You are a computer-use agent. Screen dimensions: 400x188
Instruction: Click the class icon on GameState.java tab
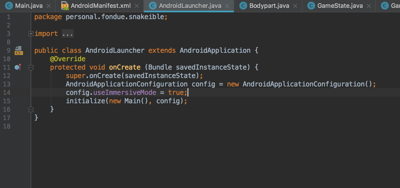coord(311,5)
